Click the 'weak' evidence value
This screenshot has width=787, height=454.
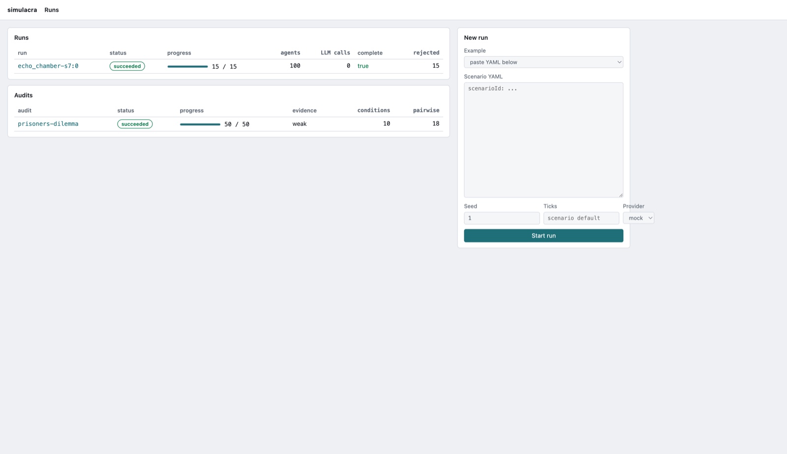(300, 124)
